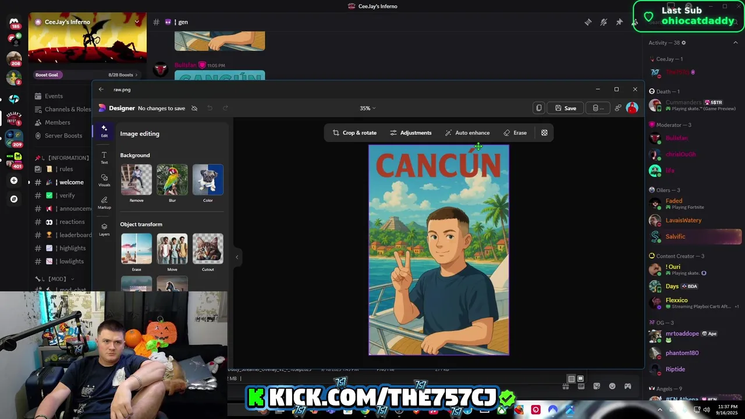Toggle notification settings bell in Discord header
This screenshot has height=419, width=745.
(604, 22)
